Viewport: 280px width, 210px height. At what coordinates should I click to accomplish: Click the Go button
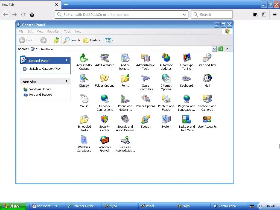click(223, 49)
